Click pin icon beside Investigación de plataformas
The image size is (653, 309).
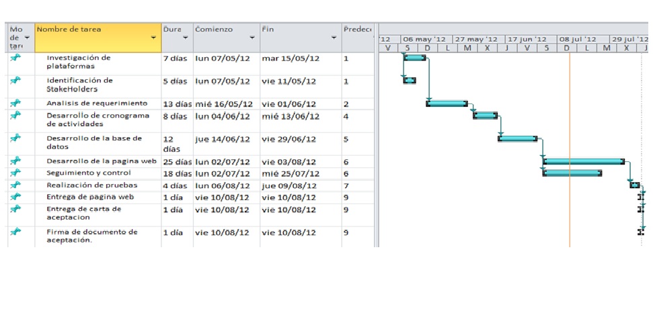(16, 58)
